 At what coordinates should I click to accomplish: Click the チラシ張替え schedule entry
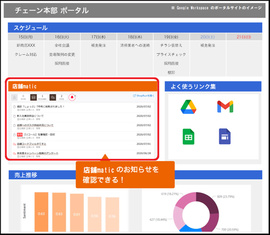tap(171, 46)
